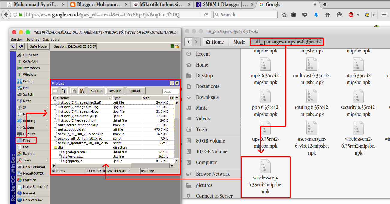Expand the Routing submenu arrow
The width and height of the screenshot is (390, 204).
(47, 120)
